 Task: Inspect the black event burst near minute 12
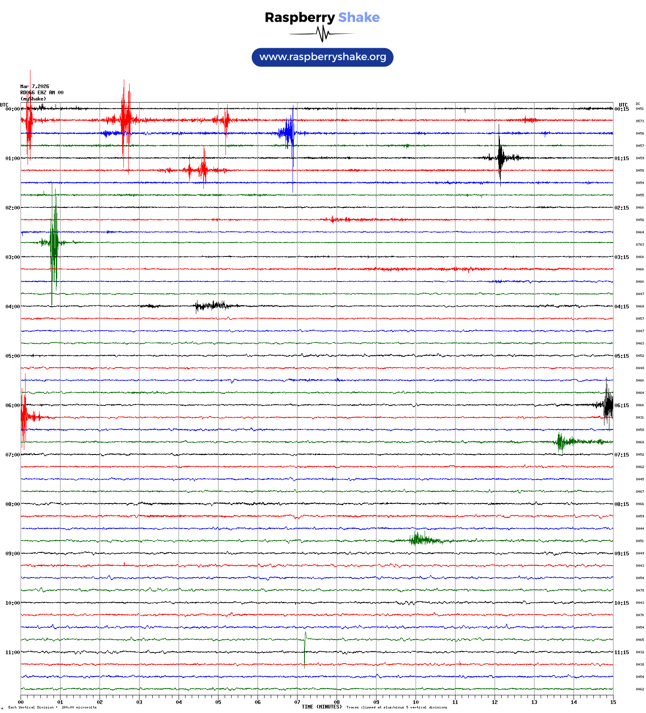500,158
